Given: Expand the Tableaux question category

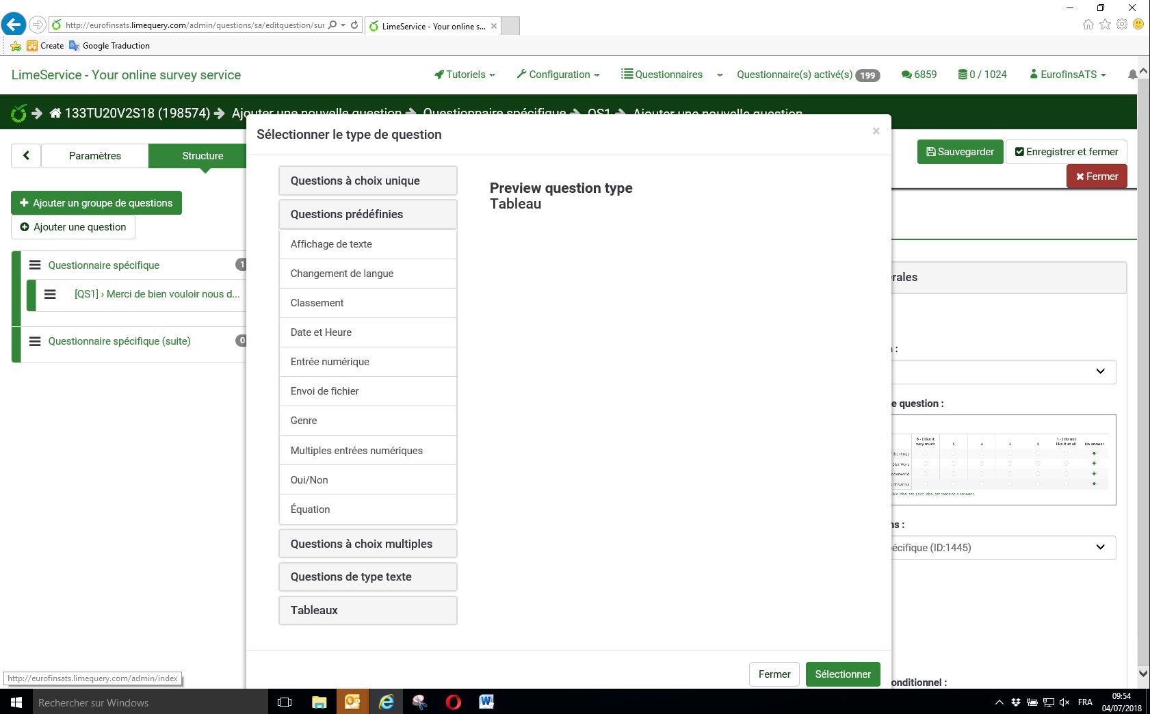Looking at the screenshot, I should point(367,610).
